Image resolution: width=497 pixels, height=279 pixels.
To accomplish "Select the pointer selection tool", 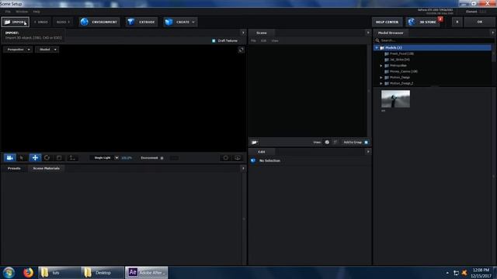I will tap(22, 157).
